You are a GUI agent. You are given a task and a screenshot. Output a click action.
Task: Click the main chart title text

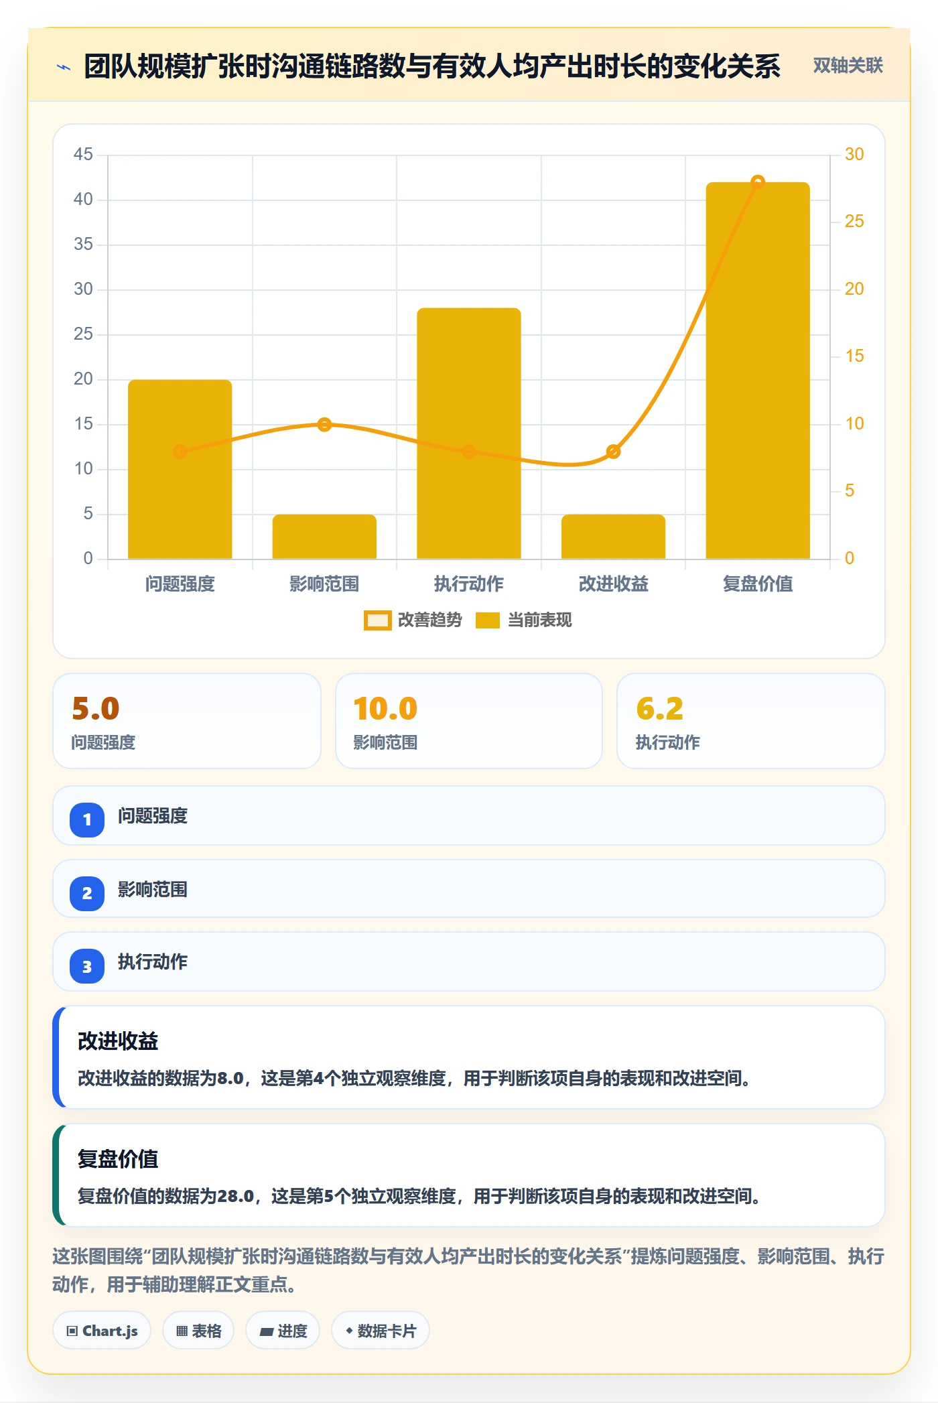432,66
